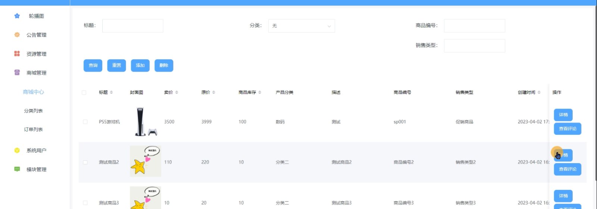Viewport: 597px width, 209px height.
Task: Click 查看评论 for the PS5游戏机 row
Action: click(x=568, y=129)
